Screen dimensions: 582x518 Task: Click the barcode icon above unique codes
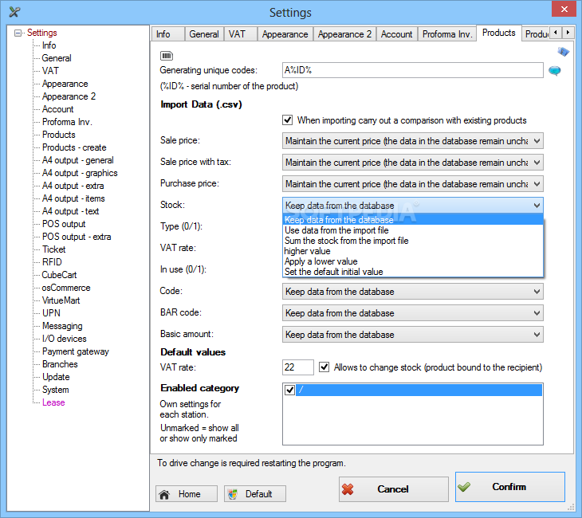167,56
